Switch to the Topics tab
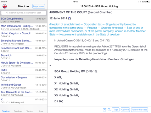Screen dimensions: 151x113 click(30, 111)
